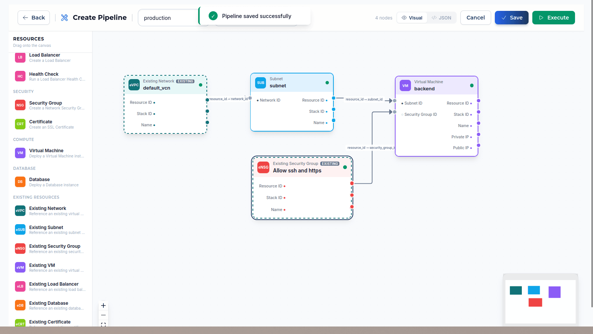Click the VM icon on backend node
Viewport: 593px width, 334px height.
pos(405,85)
